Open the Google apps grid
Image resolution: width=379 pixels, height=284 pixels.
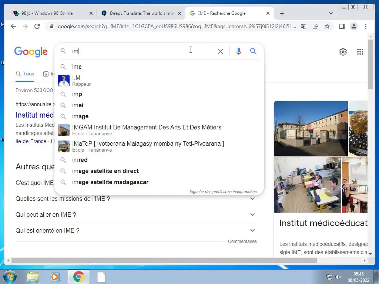tap(360, 52)
